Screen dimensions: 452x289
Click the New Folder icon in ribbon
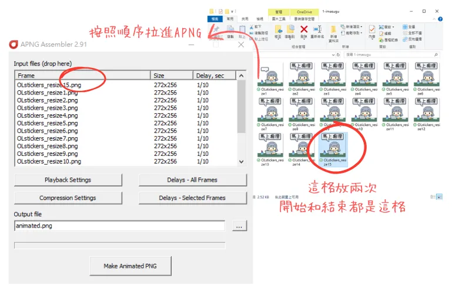click(x=334, y=30)
